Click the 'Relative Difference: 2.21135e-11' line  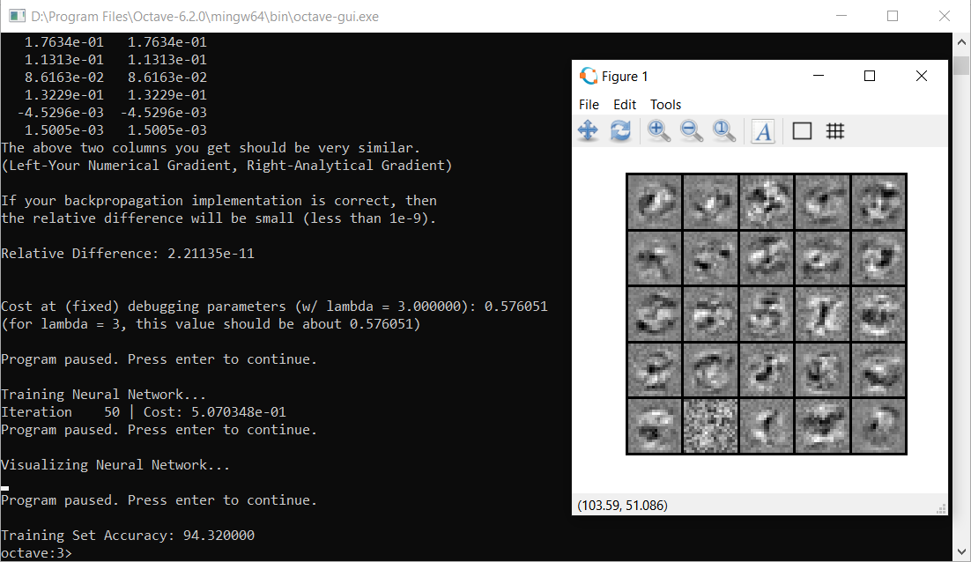128,253
